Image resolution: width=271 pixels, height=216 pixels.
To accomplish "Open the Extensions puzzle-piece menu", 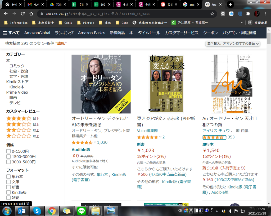I will click(248, 14).
